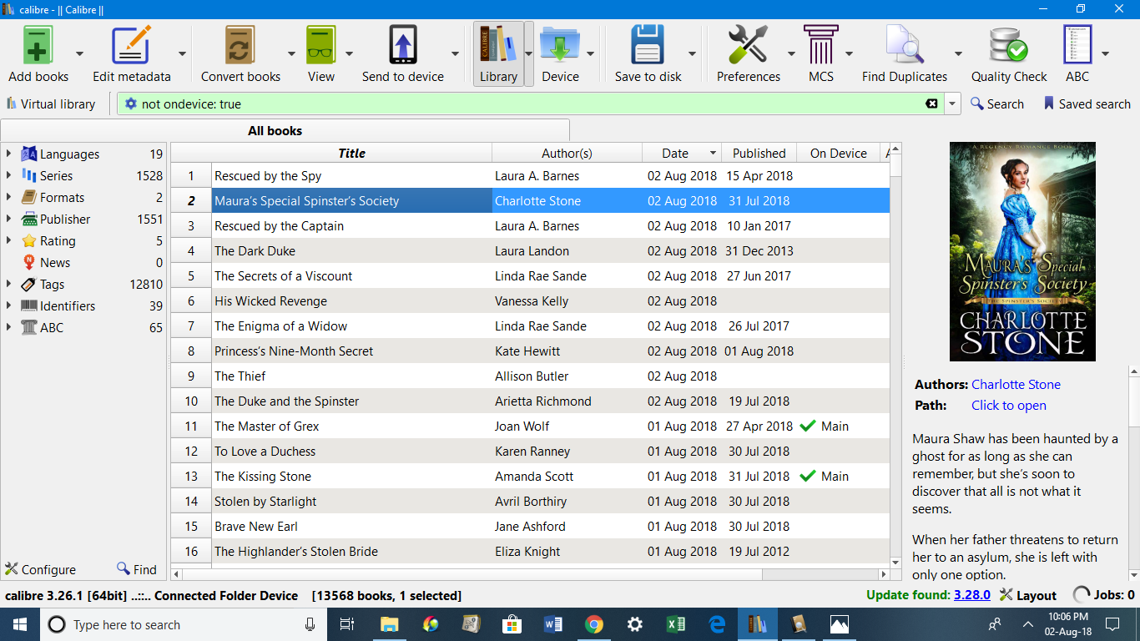
Task: Show the search history dropdown
Action: click(x=953, y=104)
